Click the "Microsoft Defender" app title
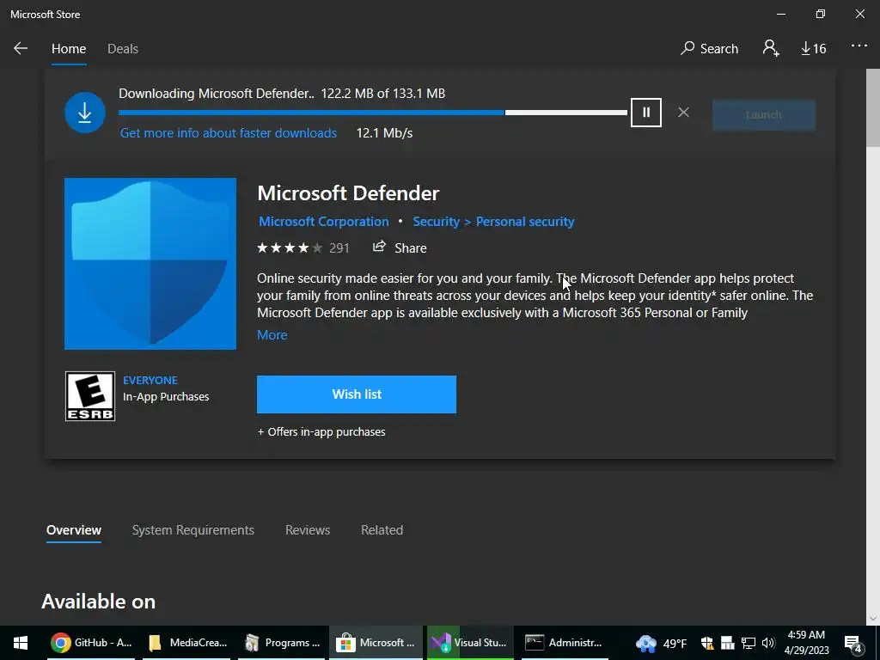This screenshot has height=660, width=880. (x=348, y=193)
